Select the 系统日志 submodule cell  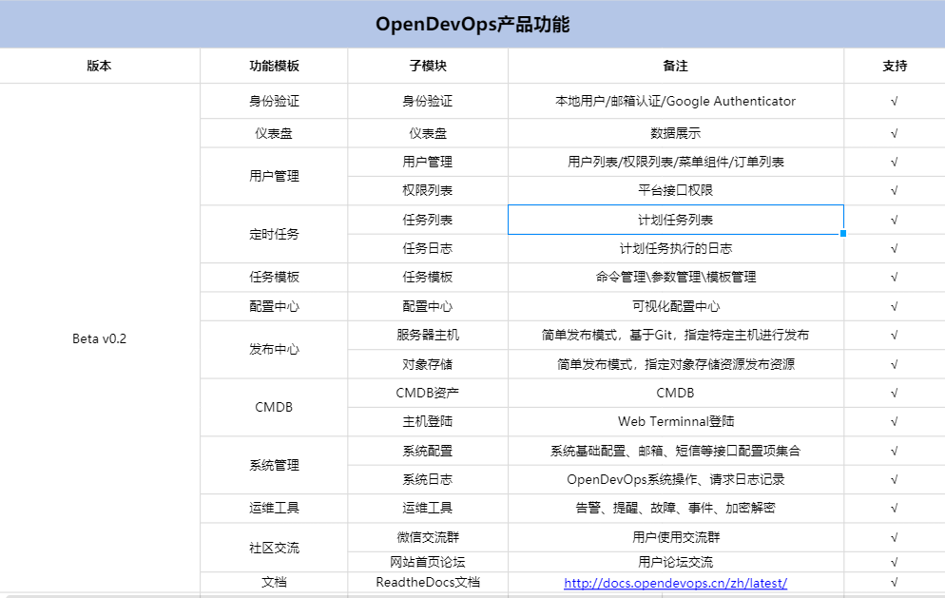click(x=428, y=480)
